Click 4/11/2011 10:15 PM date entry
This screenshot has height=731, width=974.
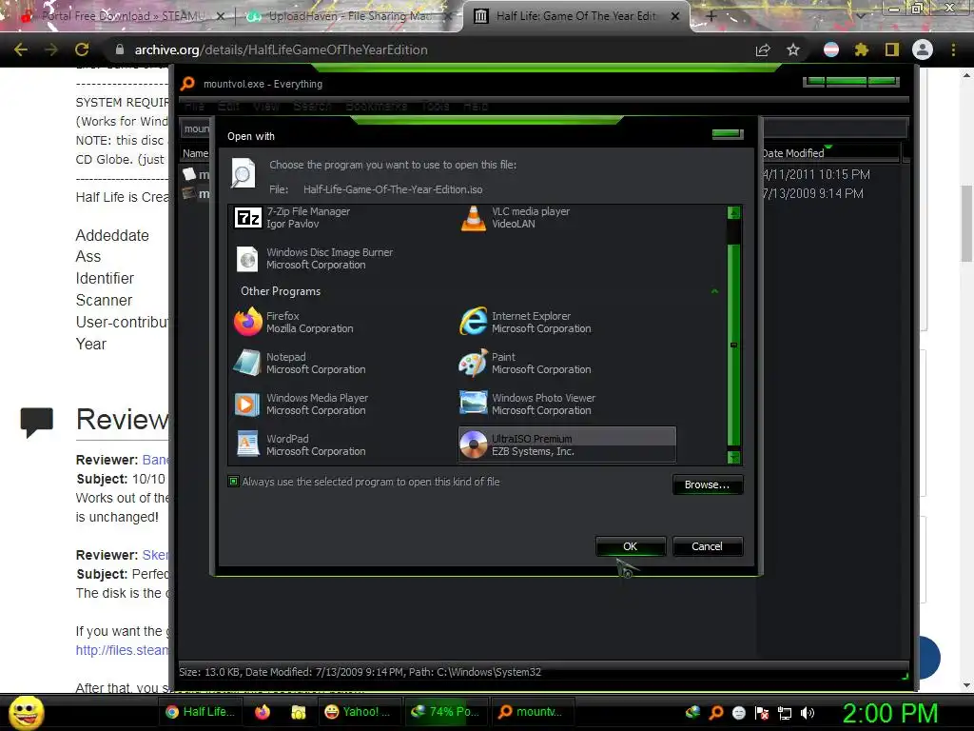click(816, 175)
